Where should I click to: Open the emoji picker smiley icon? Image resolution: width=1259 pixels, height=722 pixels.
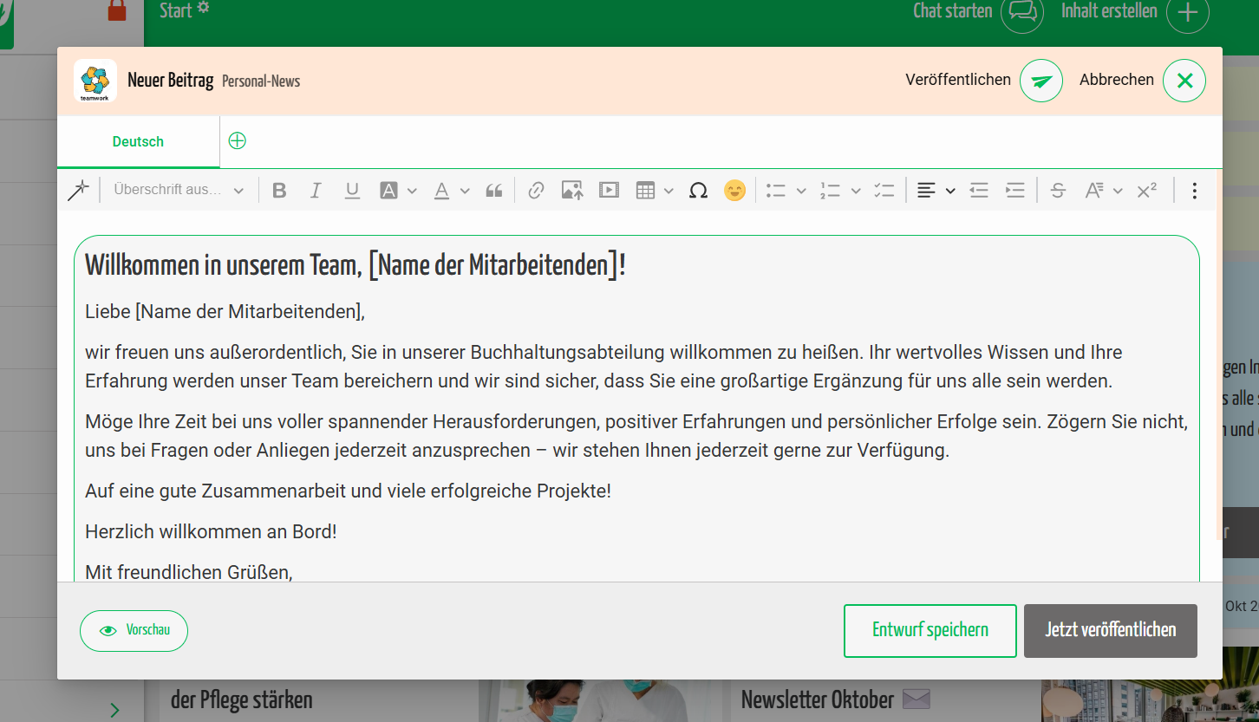[734, 191]
